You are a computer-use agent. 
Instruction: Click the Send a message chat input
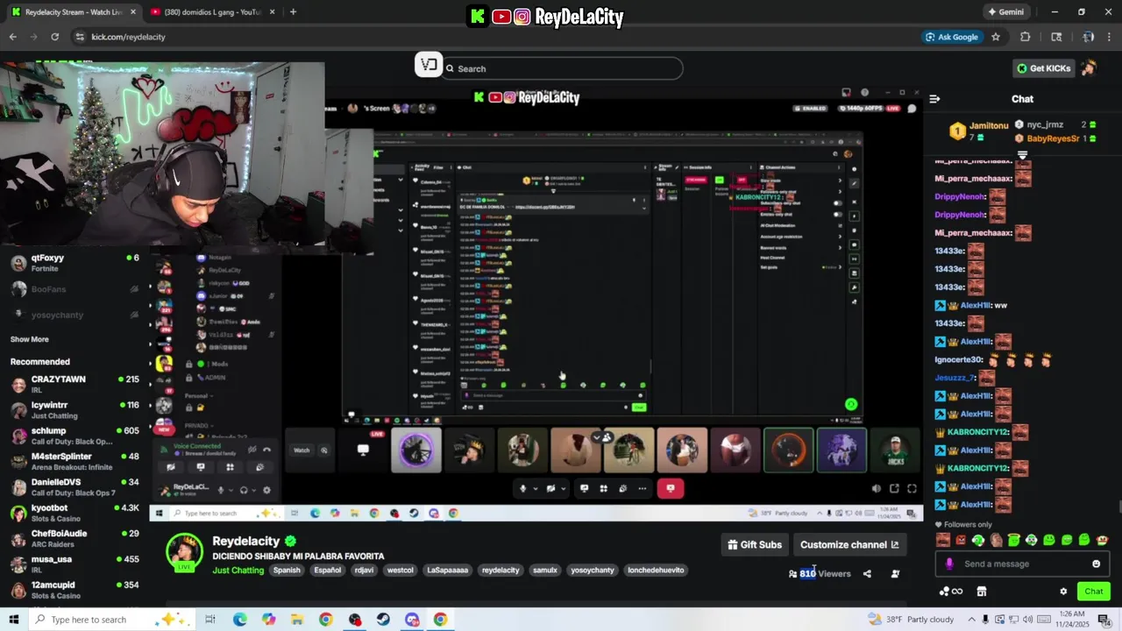[x=1022, y=564]
